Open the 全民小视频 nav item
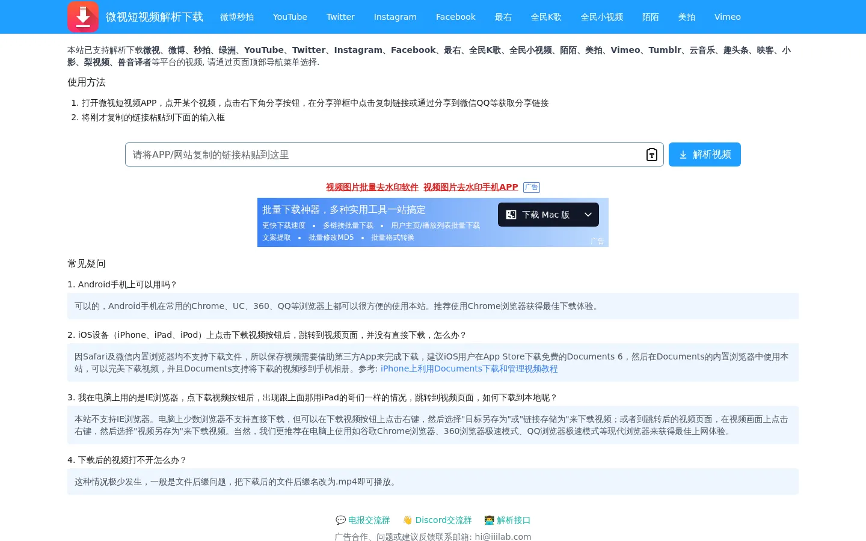866x541 pixels. pos(602,17)
